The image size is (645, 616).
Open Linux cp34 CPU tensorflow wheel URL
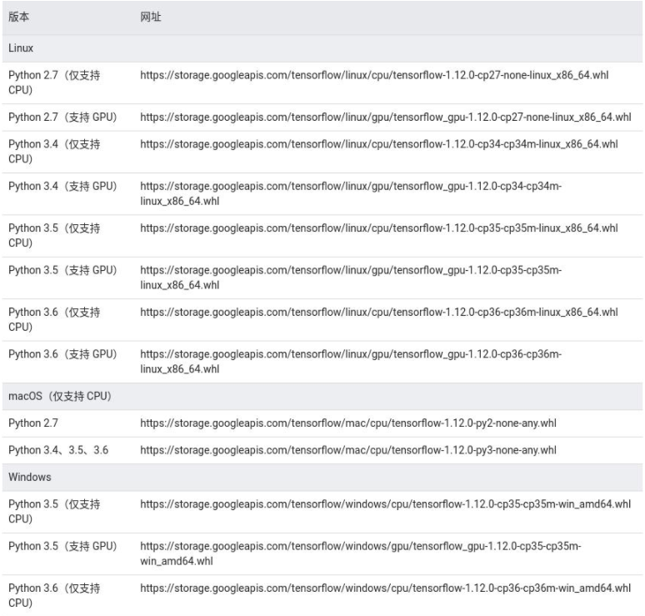[379, 144]
